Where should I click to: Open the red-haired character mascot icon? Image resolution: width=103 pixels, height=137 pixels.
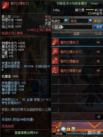(58, 129)
